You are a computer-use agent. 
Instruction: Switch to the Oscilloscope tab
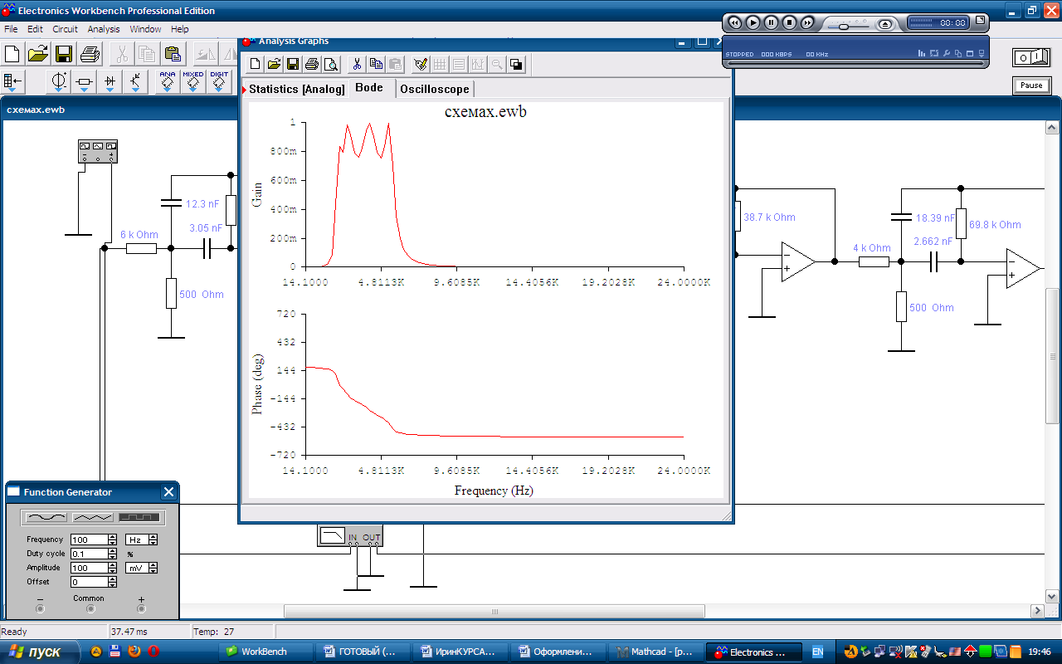point(434,89)
